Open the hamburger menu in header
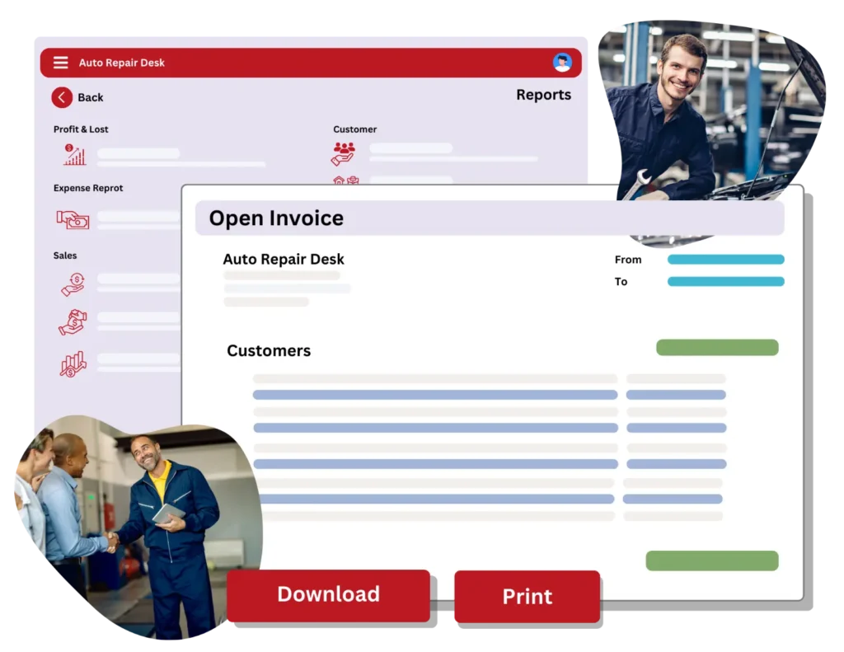Viewport: 844px width, 652px height. click(x=60, y=63)
